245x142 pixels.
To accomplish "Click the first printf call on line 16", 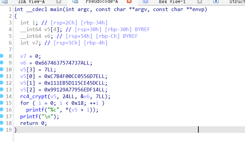I will [x=35, y=110].
